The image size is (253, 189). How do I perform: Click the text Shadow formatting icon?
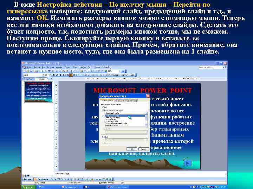[63, 75]
